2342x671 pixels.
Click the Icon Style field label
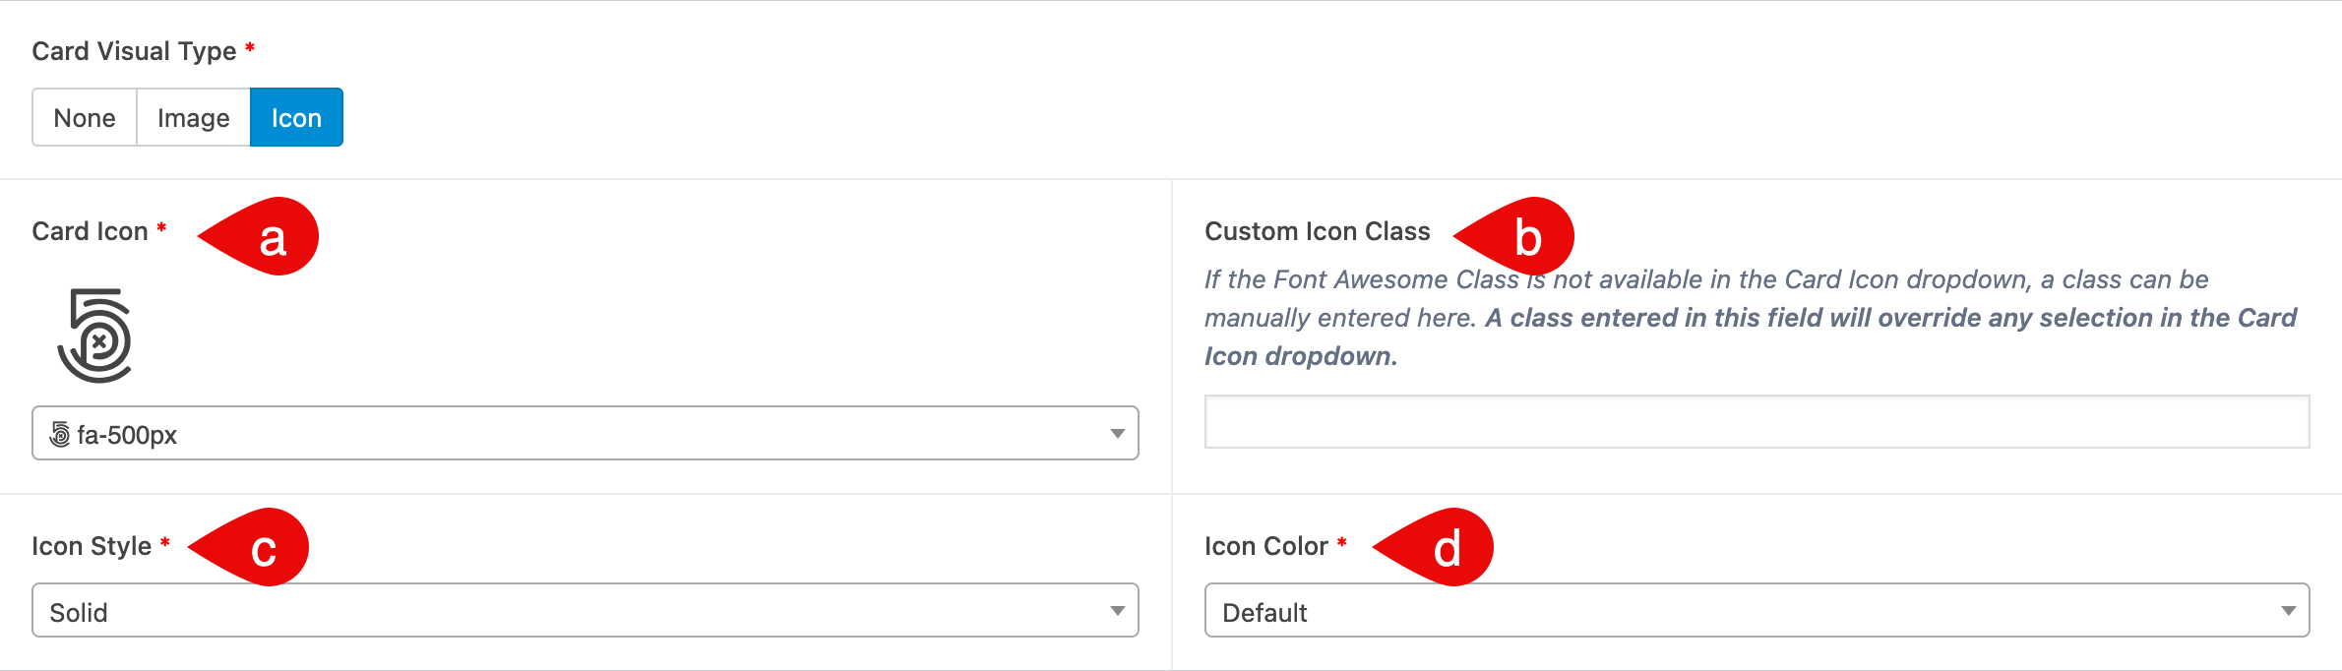pyautogui.click(x=92, y=546)
